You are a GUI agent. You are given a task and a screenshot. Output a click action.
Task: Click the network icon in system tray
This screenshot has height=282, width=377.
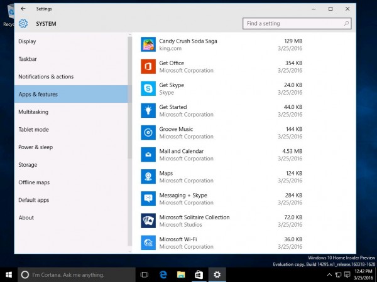tap(338, 275)
